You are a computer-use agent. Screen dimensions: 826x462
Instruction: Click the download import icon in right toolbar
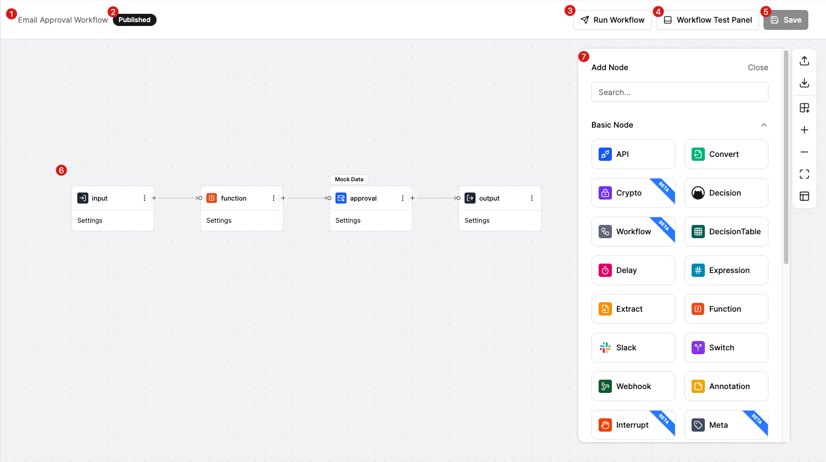coord(804,83)
